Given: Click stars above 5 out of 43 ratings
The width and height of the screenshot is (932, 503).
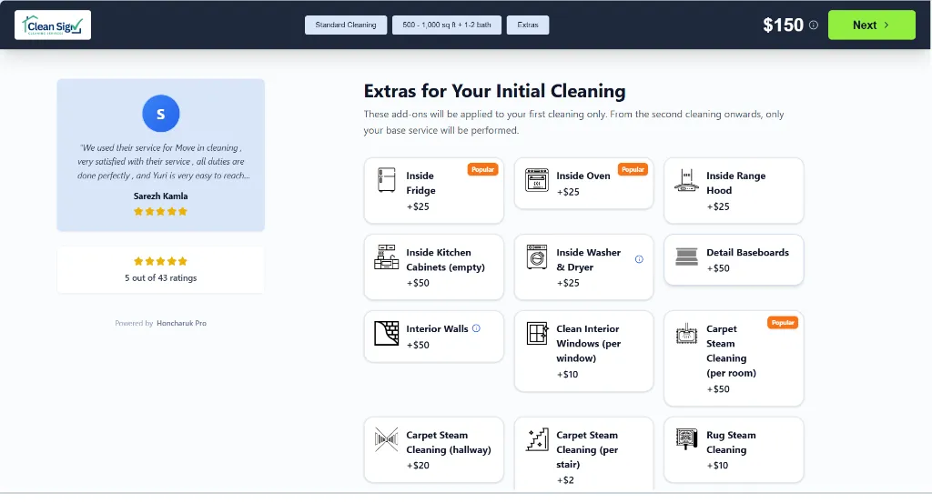Looking at the screenshot, I should pos(160,261).
